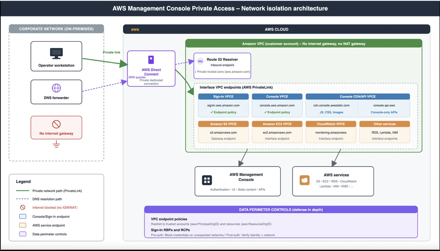Click the diagram title at the top
The width and height of the screenshot is (440, 251).
pos(220,8)
